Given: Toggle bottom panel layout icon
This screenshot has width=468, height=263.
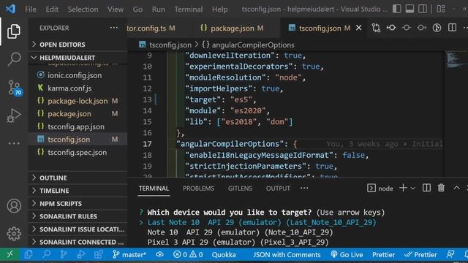Looking at the screenshot, I should 409,9.
